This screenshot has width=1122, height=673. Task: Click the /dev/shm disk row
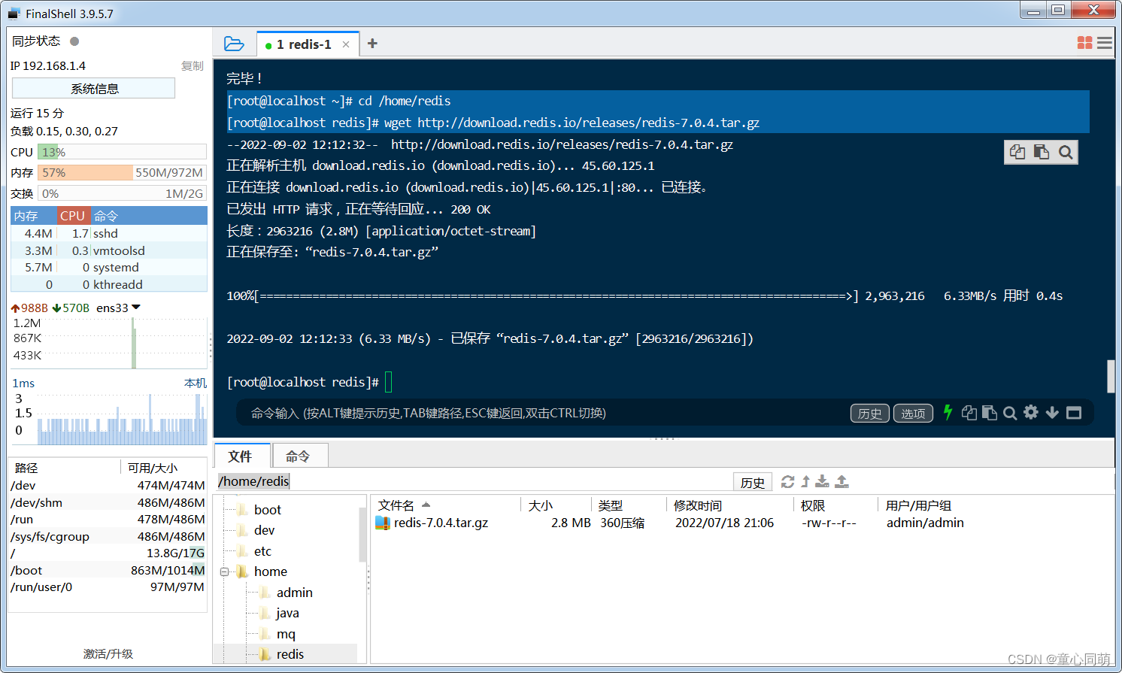(108, 502)
